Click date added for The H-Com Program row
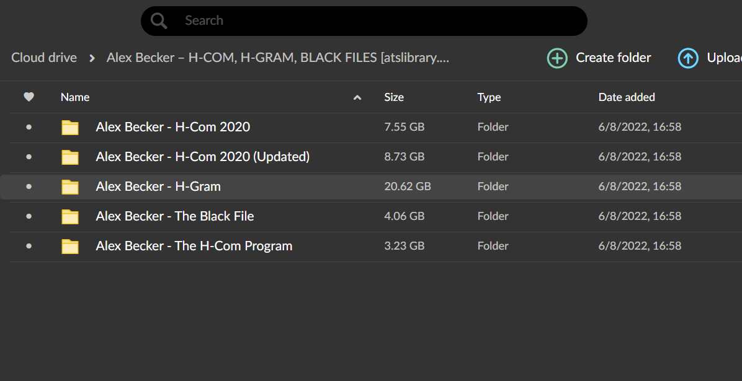The image size is (742, 381). tap(640, 246)
